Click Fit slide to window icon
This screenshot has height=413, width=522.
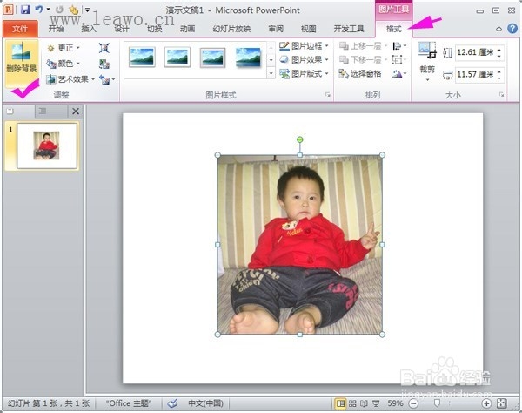click(x=501, y=403)
